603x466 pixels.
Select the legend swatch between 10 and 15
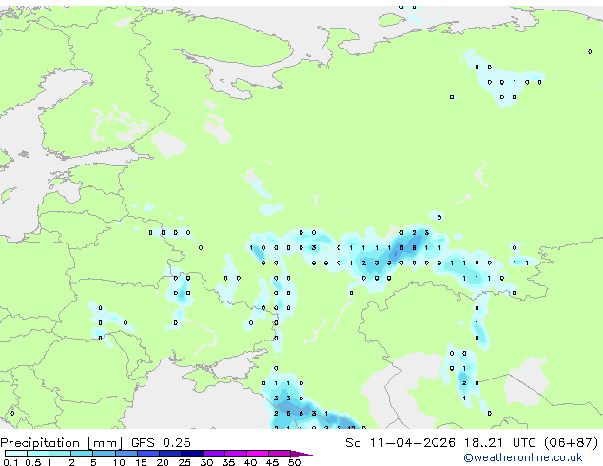(x=126, y=454)
